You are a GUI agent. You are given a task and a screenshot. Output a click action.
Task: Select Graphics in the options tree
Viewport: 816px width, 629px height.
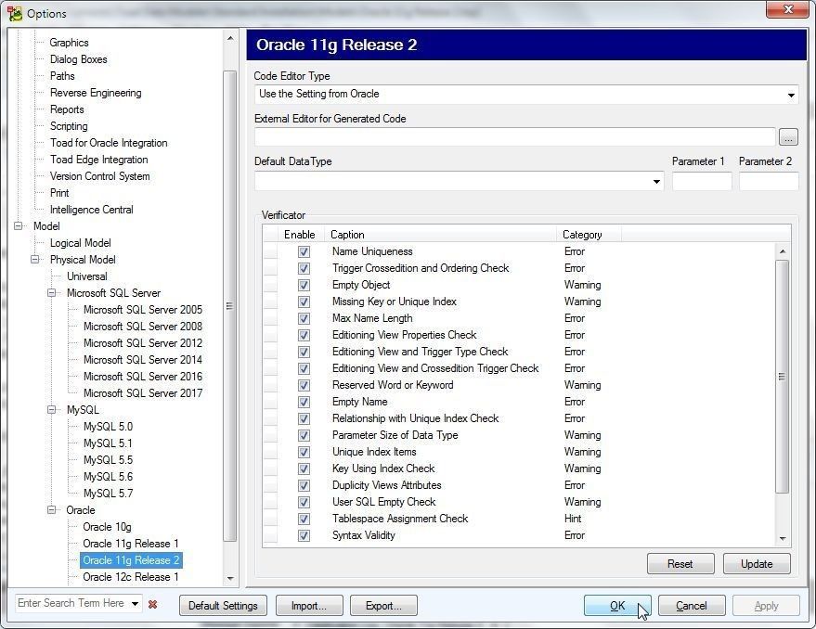coord(70,43)
